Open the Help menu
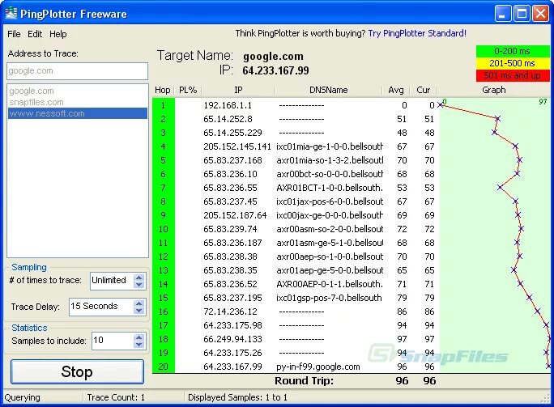 (x=58, y=34)
